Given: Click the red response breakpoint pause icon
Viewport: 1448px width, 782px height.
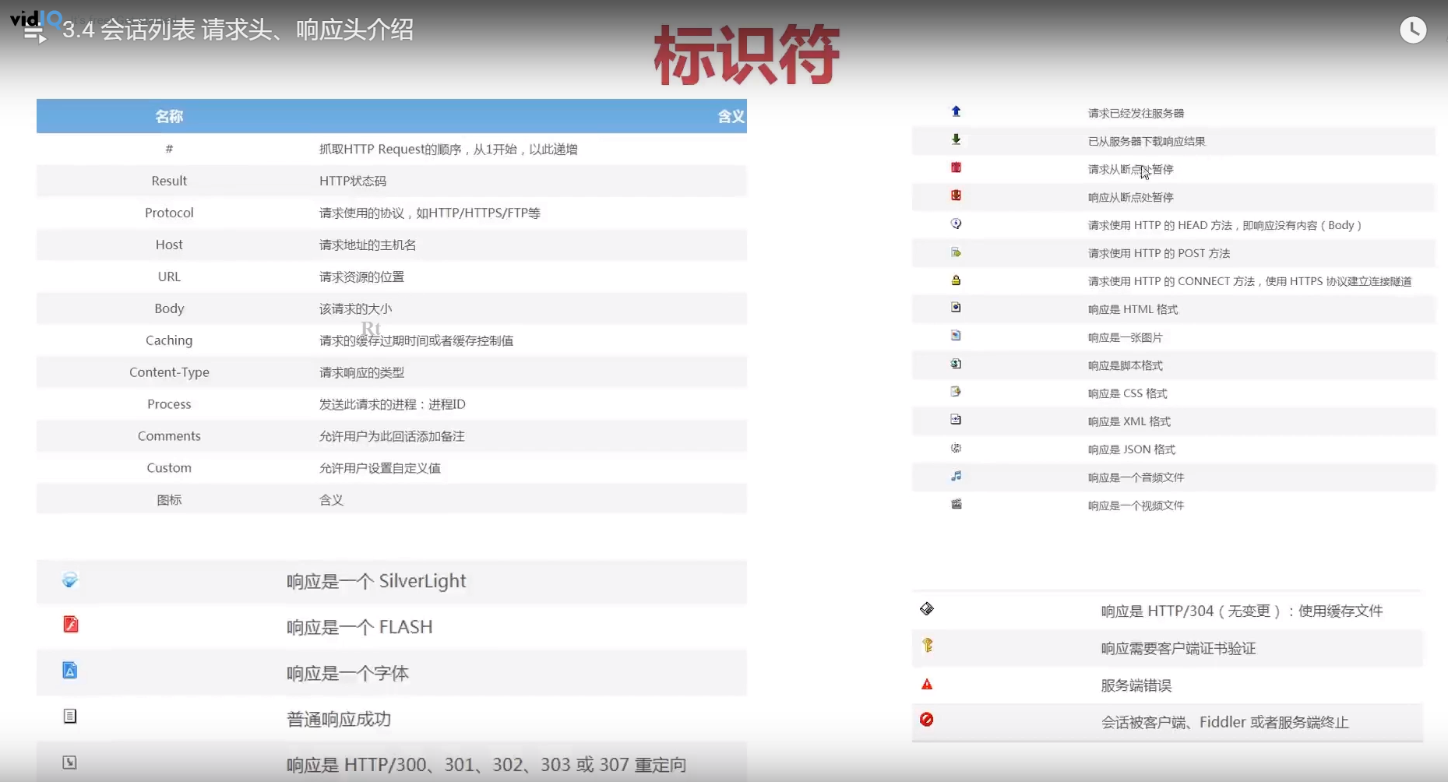Looking at the screenshot, I should pyautogui.click(x=956, y=195).
